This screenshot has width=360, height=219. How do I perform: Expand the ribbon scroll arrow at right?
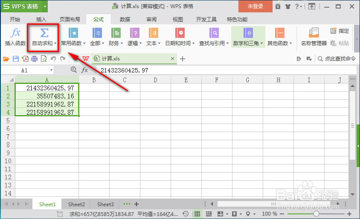(x=357, y=39)
